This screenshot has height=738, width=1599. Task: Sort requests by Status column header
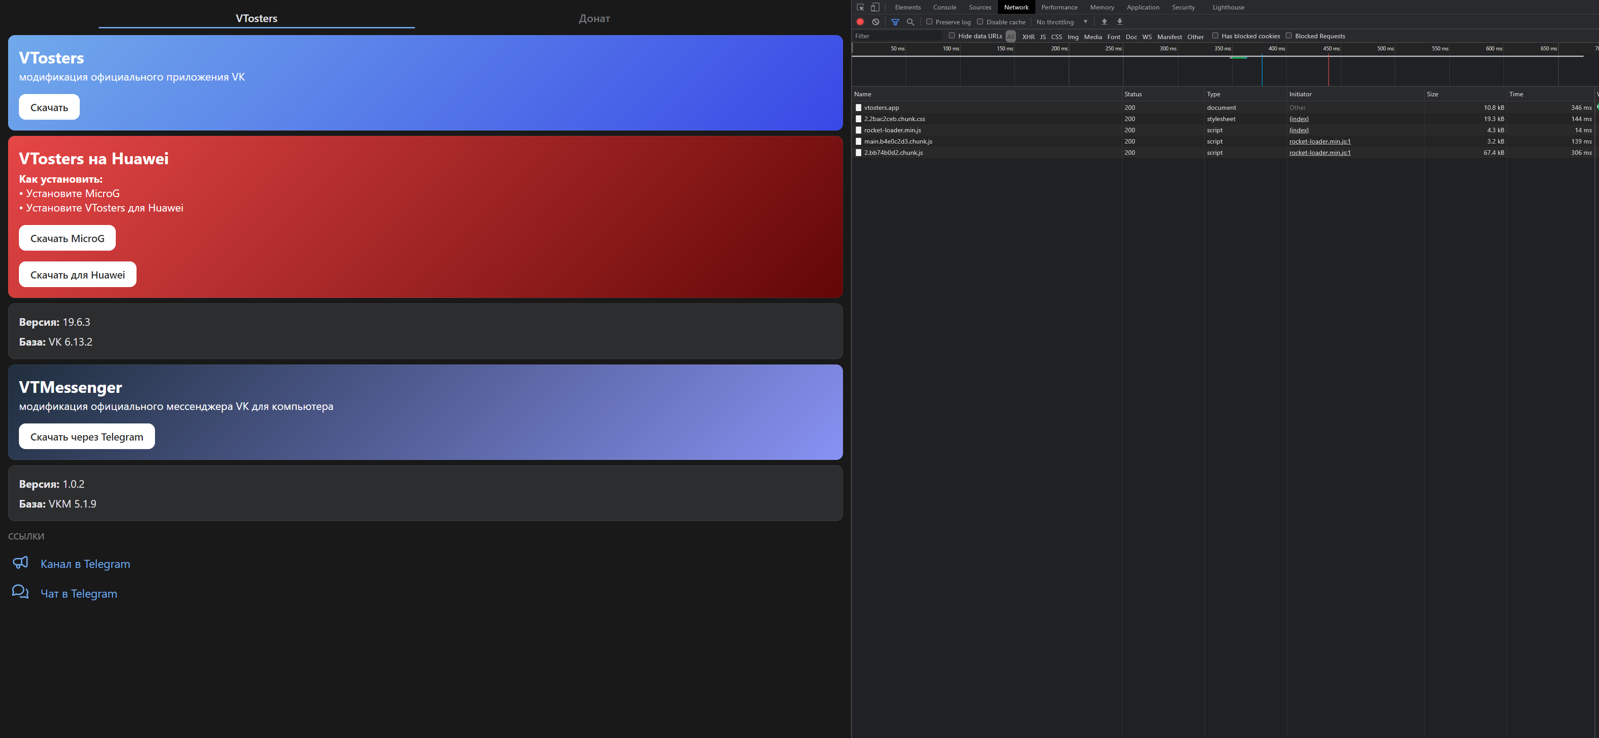[x=1162, y=94]
